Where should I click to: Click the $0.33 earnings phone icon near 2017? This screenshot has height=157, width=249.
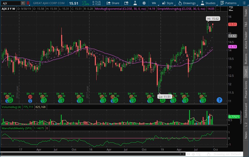30,97
